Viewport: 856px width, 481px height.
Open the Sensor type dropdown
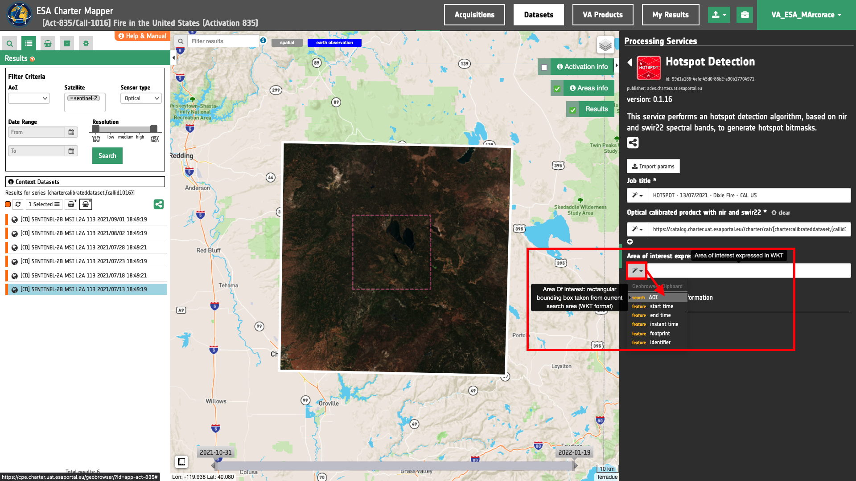pos(141,98)
